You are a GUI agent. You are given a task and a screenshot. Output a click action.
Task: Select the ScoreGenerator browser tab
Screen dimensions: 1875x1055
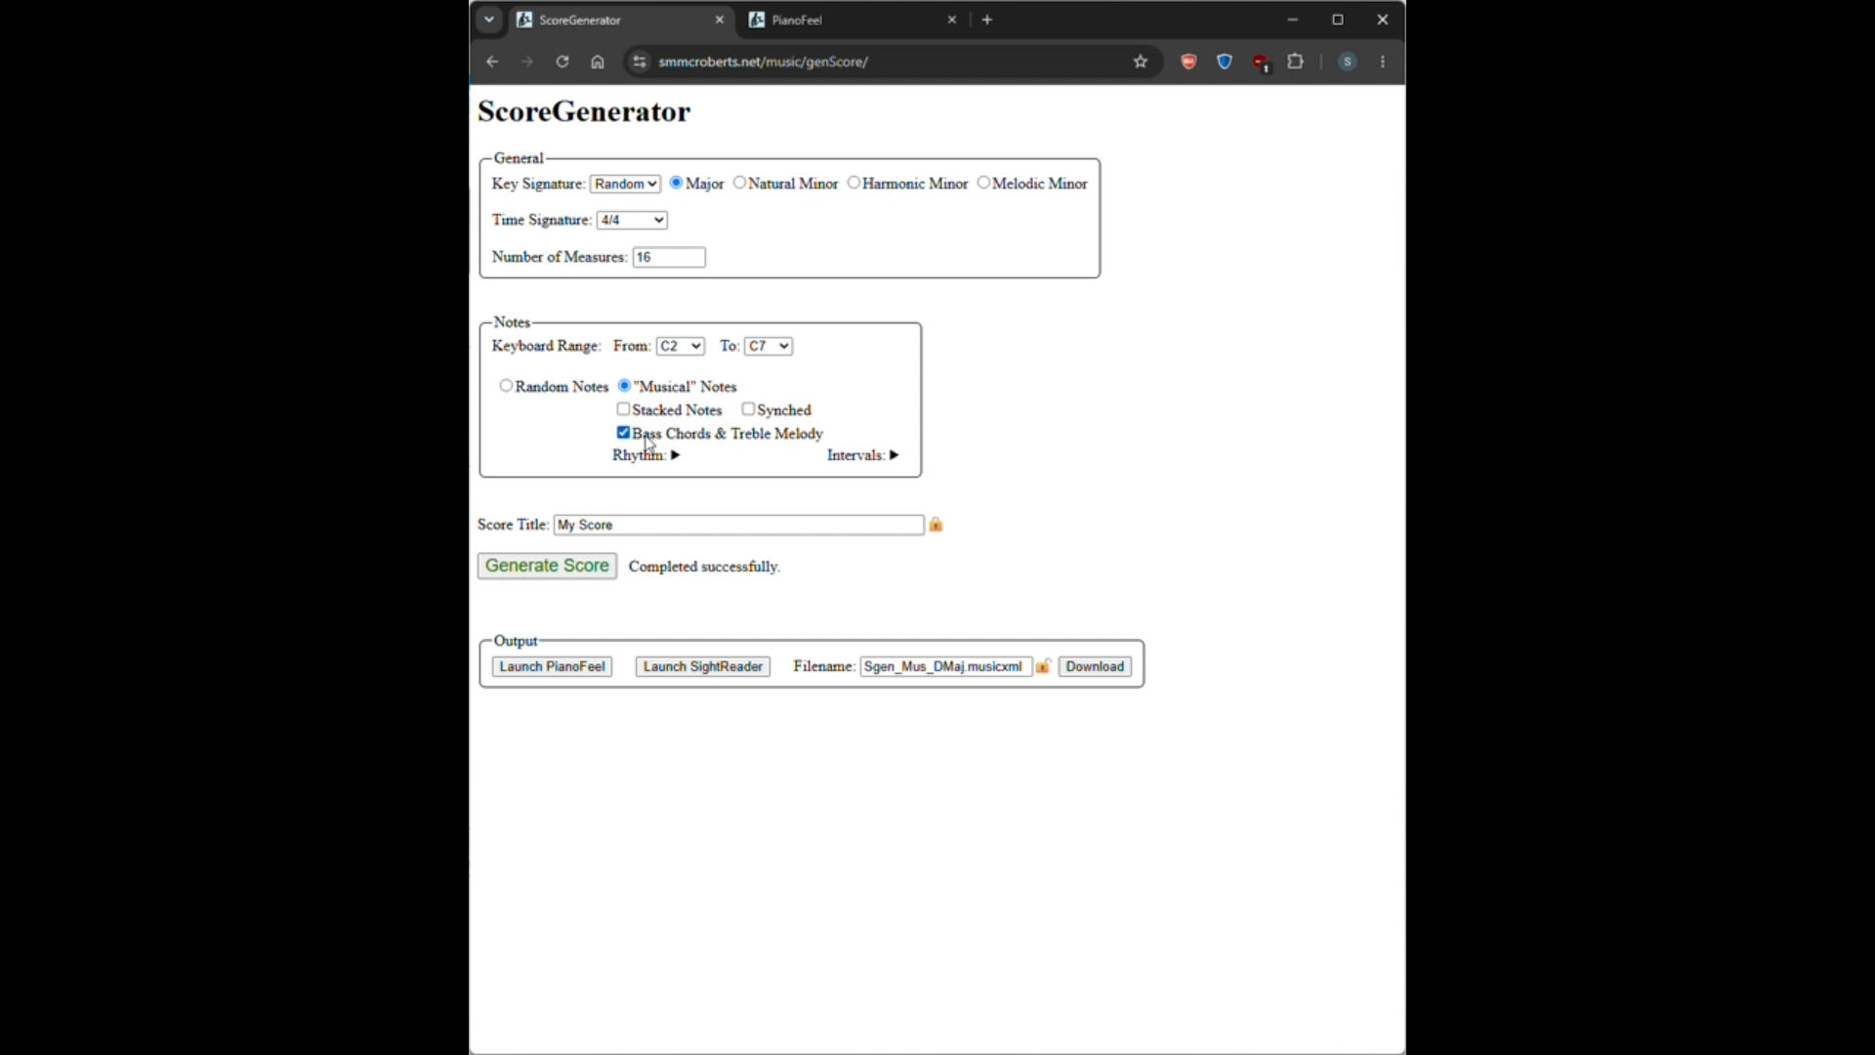tap(620, 20)
